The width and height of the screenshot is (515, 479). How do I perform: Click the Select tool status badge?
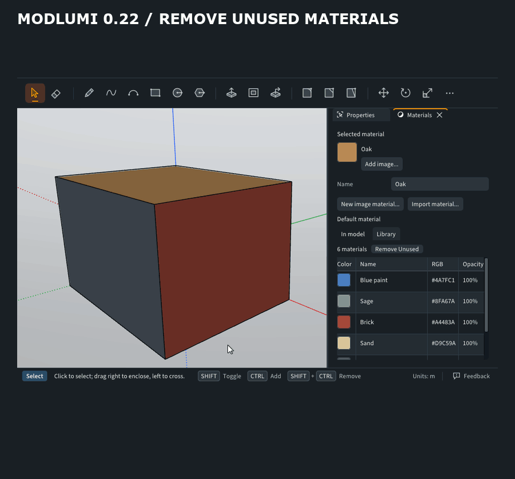[x=34, y=376]
